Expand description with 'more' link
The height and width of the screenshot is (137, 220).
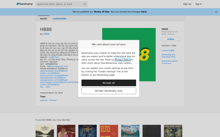click(48, 87)
